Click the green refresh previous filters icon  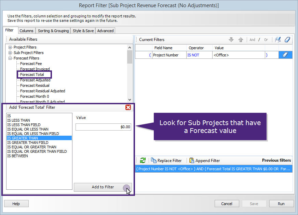(143, 160)
